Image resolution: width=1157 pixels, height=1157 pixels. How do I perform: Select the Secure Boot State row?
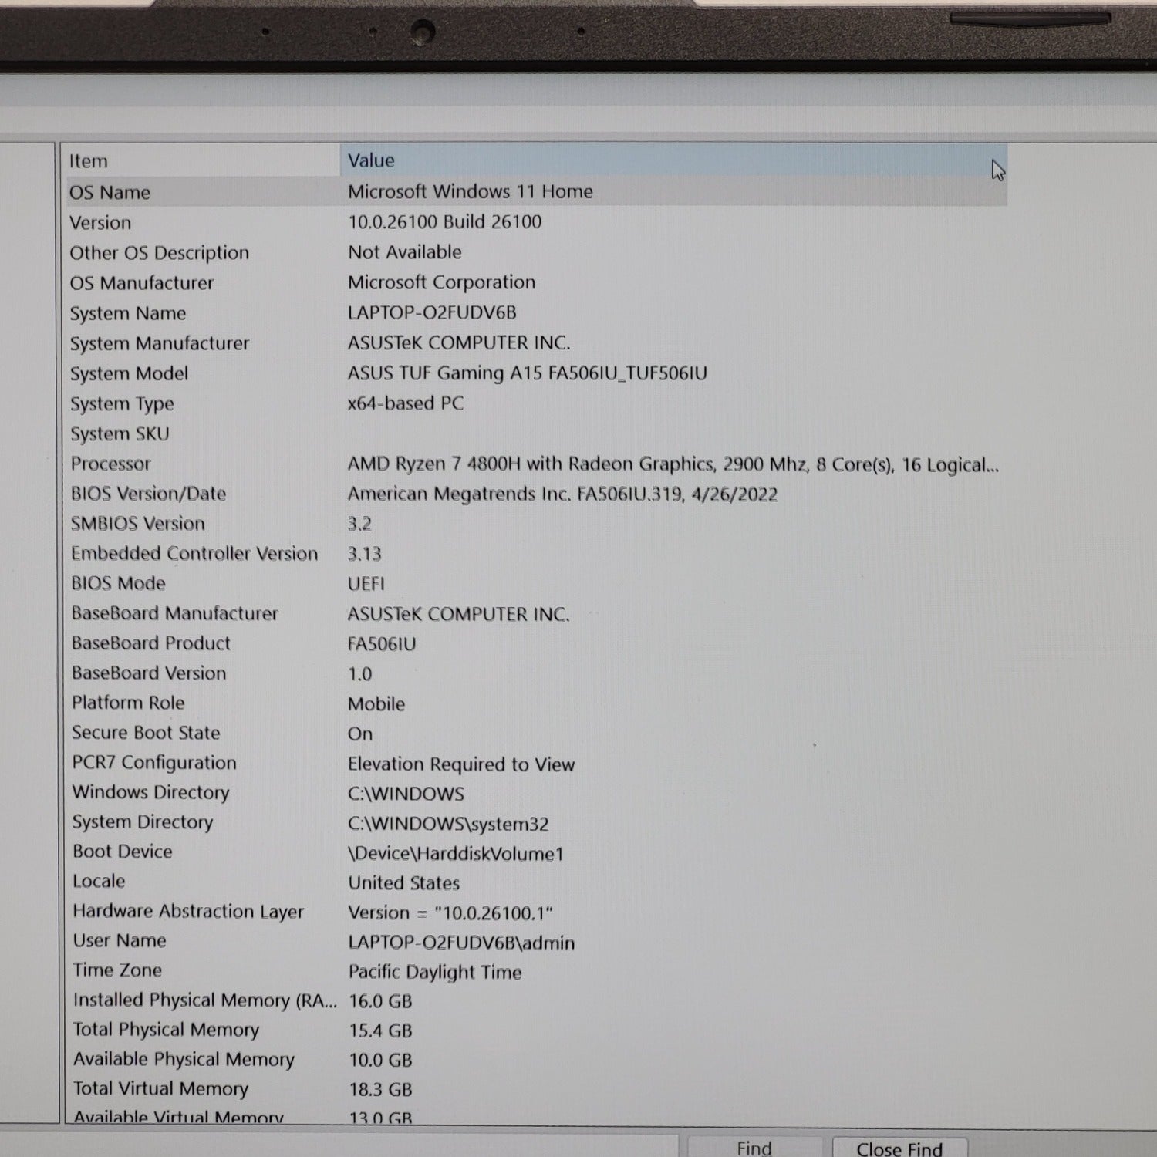coord(147,733)
